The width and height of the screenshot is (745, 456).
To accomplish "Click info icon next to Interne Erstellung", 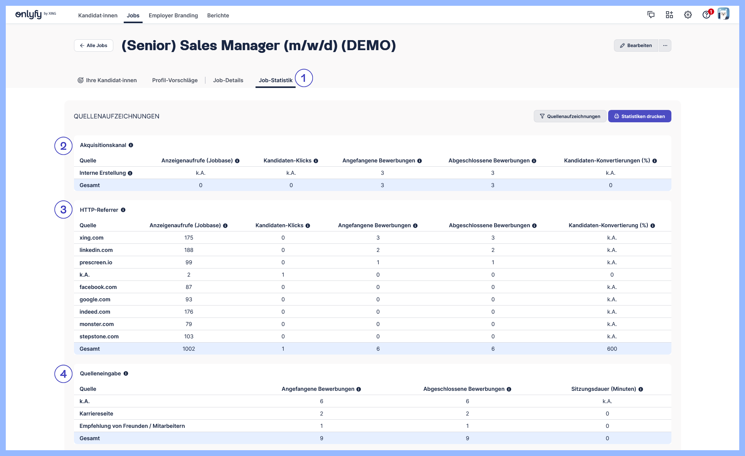I will tap(130, 173).
